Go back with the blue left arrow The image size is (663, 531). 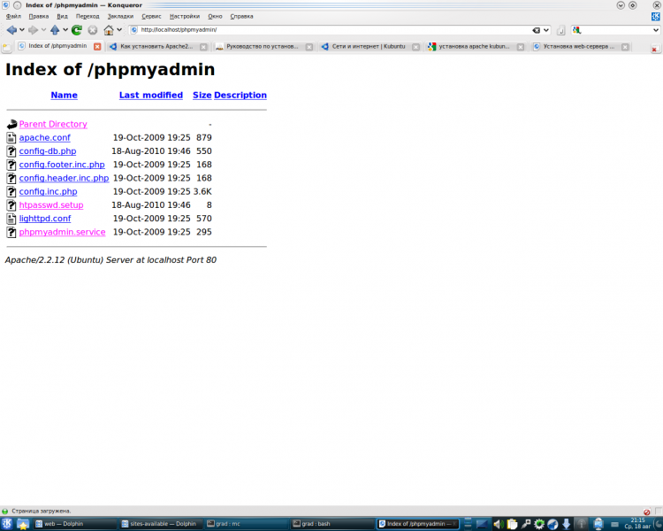click(11, 30)
